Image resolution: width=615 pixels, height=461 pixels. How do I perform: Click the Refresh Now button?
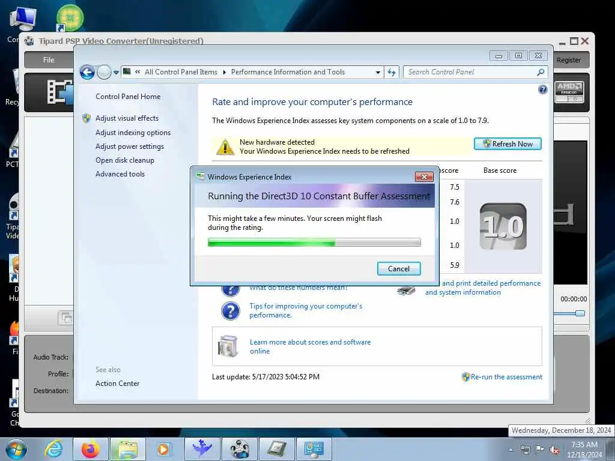pos(507,144)
